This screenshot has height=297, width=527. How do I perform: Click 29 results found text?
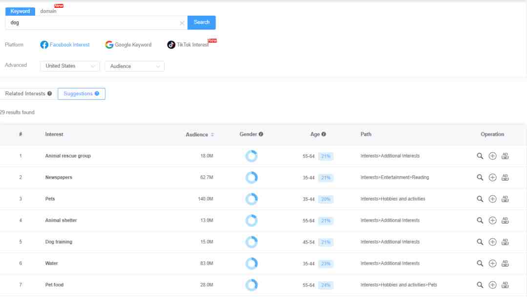coord(17,112)
